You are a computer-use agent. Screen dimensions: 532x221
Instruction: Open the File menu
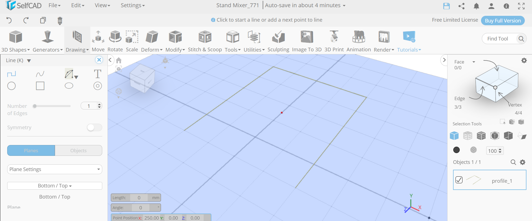click(54, 5)
